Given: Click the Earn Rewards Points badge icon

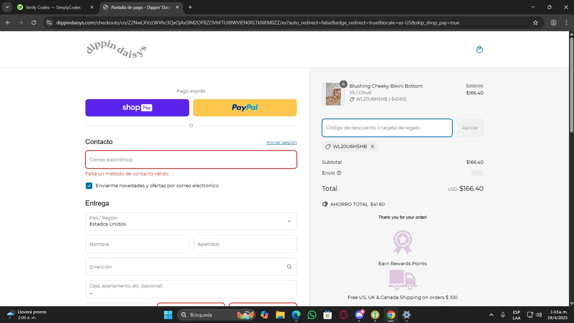Looking at the screenshot, I should click(403, 243).
